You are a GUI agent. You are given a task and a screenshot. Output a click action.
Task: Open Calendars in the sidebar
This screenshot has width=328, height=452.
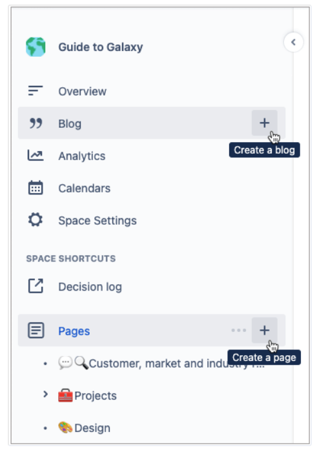click(x=84, y=189)
